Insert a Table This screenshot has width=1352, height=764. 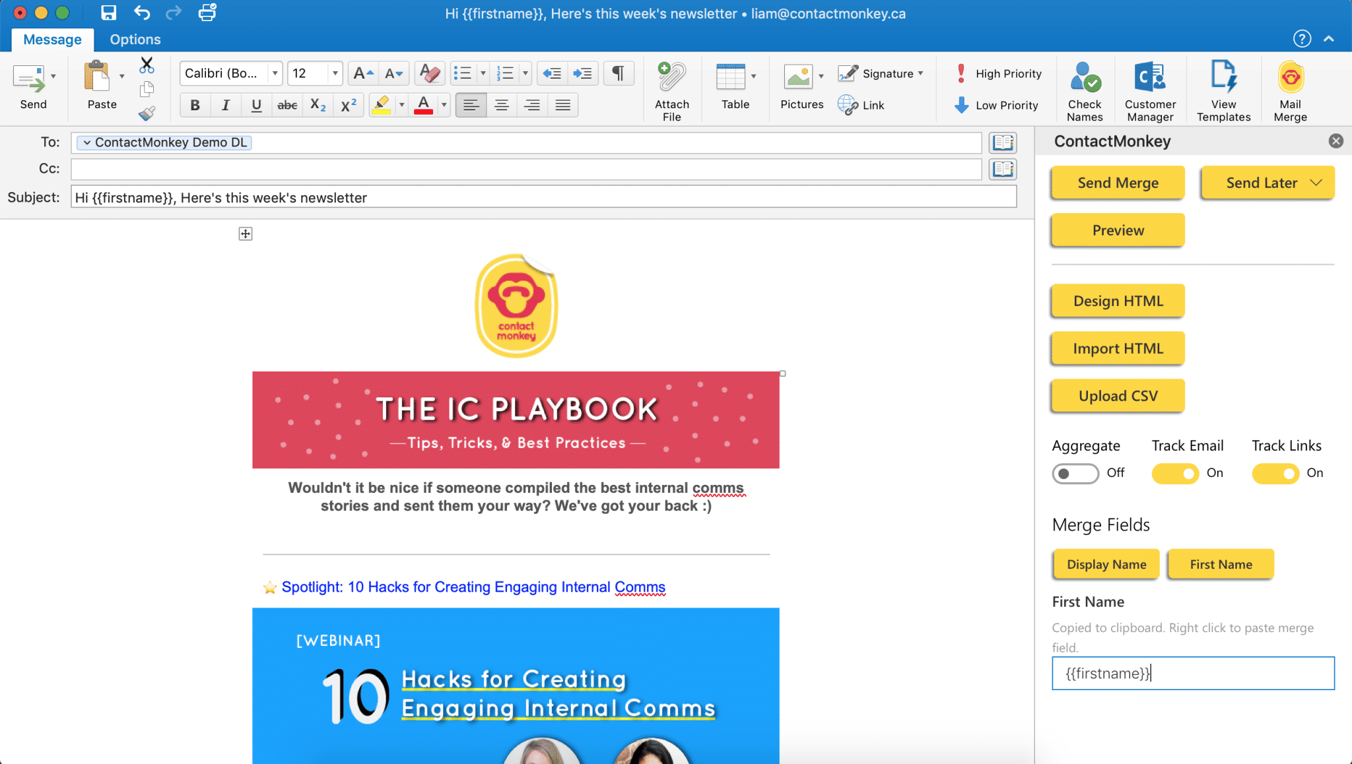coord(731,77)
